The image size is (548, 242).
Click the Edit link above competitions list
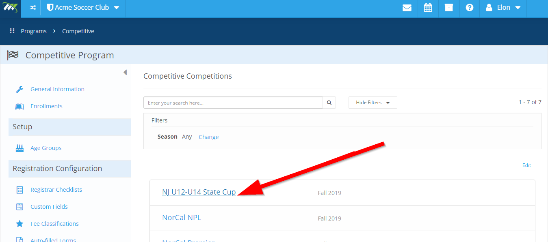coord(527,165)
